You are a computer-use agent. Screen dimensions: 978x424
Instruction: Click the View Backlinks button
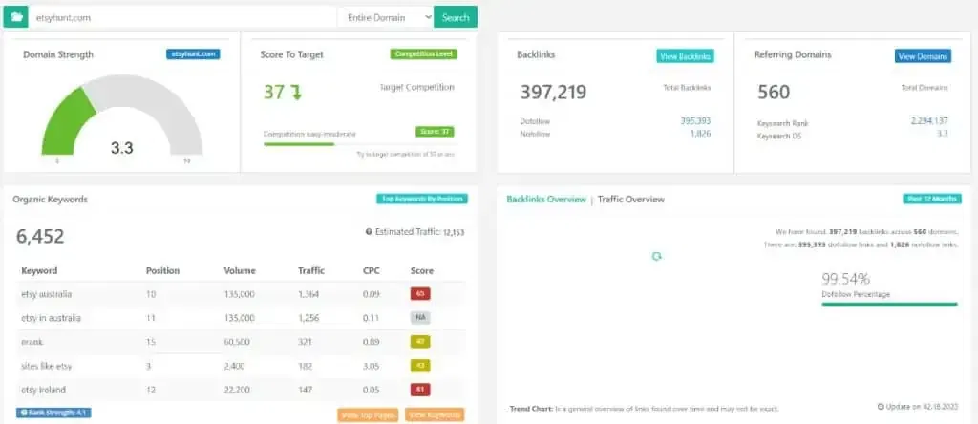pos(685,56)
